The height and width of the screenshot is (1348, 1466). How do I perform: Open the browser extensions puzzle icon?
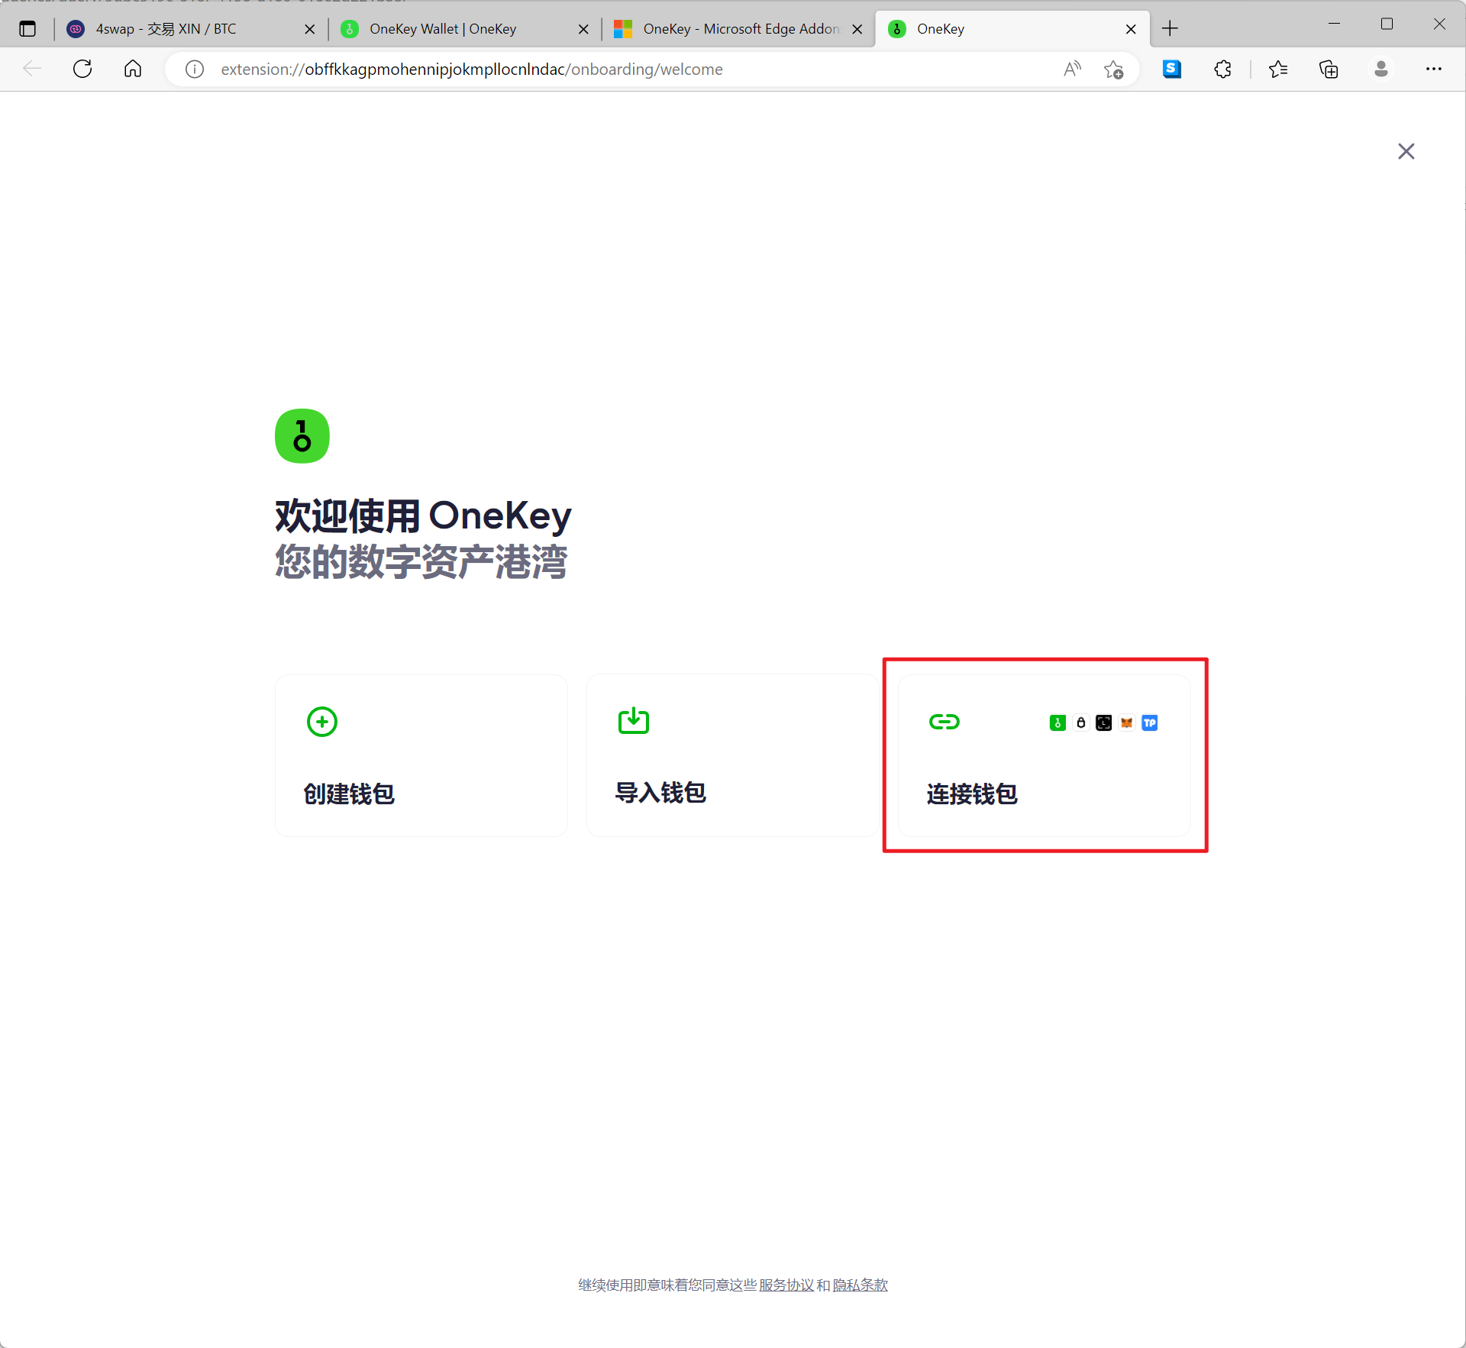pos(1222,70)
